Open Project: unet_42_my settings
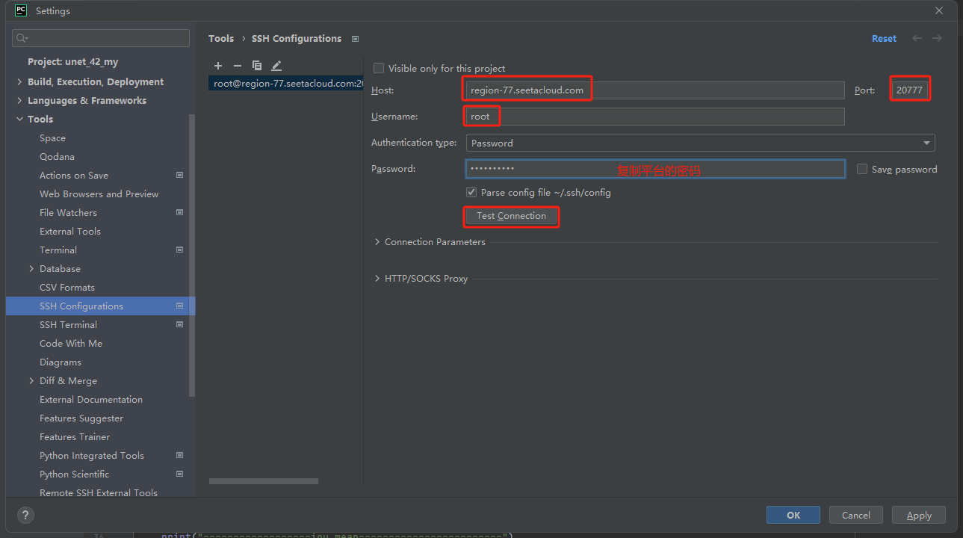The height and width of the screenshot is (538, 963). pos(72,62)
